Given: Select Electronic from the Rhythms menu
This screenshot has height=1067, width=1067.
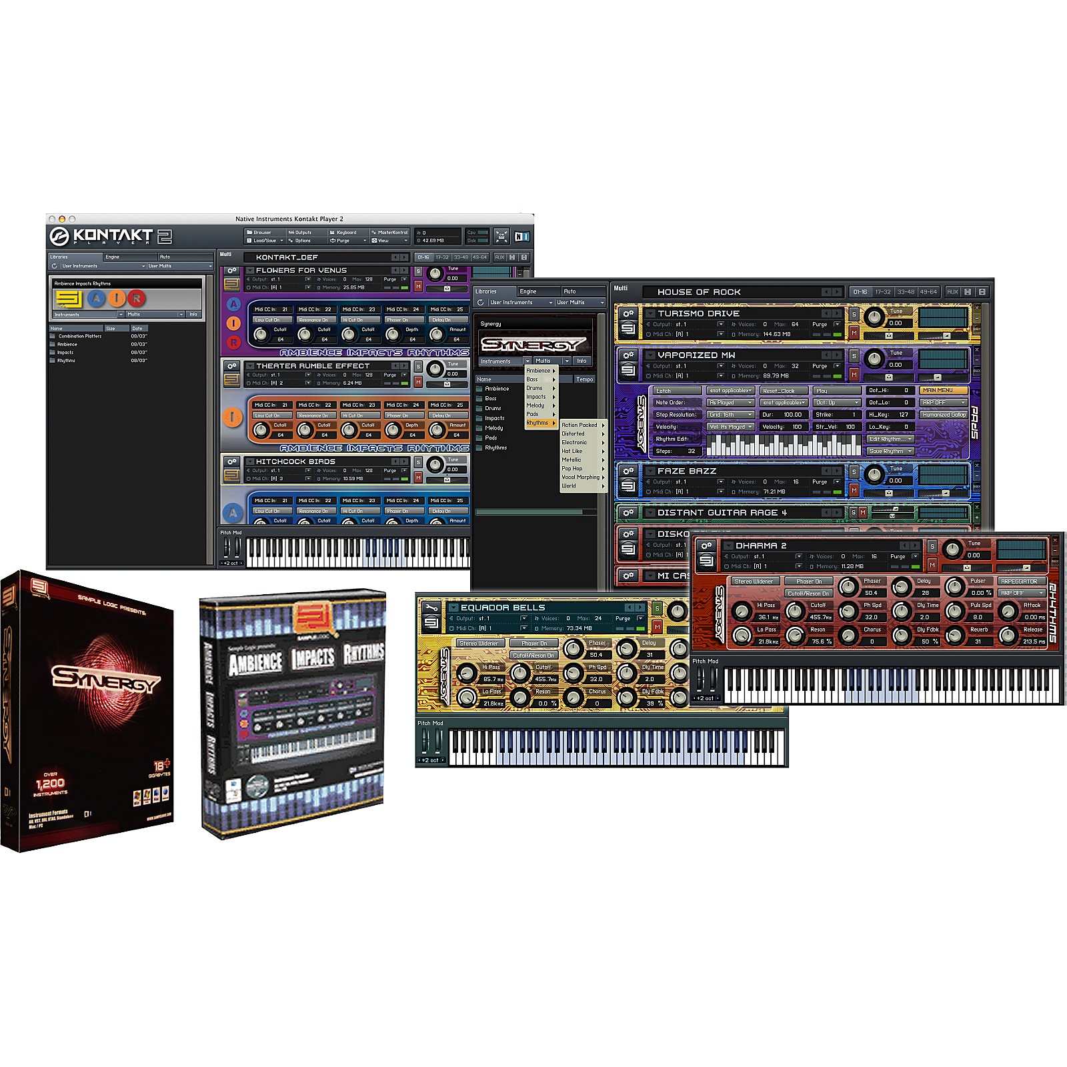Looking at the screenshot, I should coord(574,442).
